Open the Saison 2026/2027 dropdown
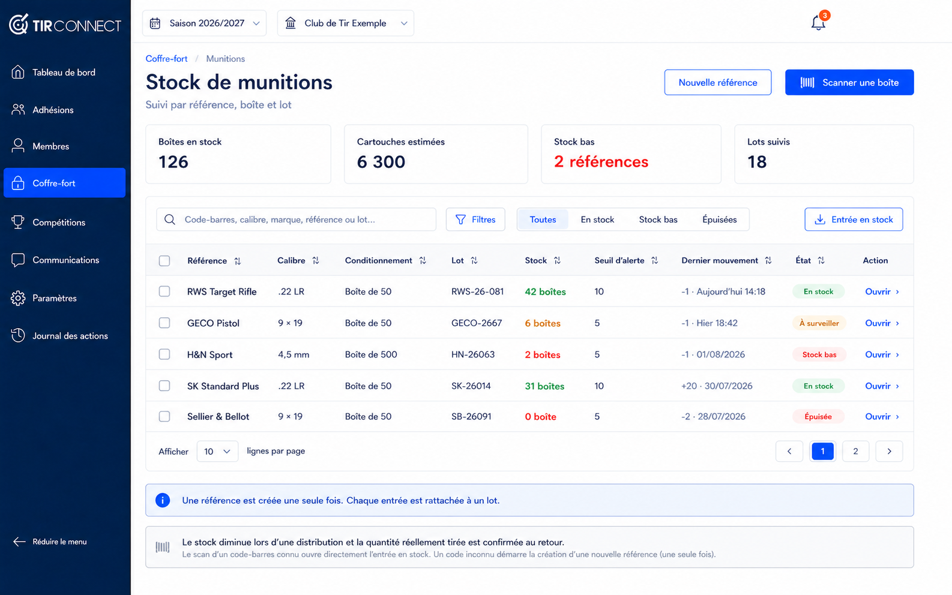Image resolution: width=952 pixels, height=595 pixels. click(x=204, y=23)
